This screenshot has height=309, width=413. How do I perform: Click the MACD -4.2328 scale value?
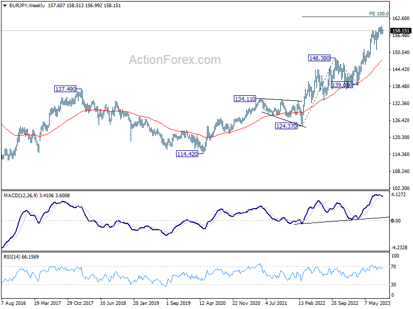pos(399,248)
